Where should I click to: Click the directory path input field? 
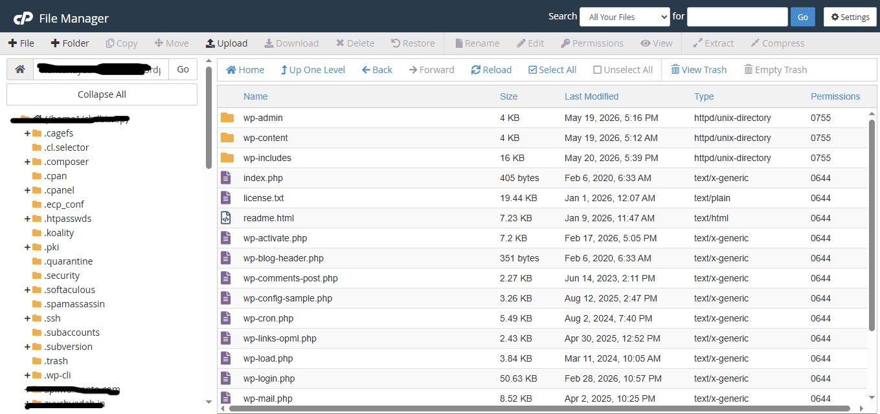[100, 69]
